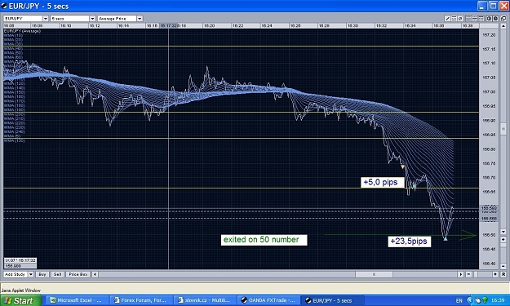Switch to Microsoft Excel taskbar window

76,300
